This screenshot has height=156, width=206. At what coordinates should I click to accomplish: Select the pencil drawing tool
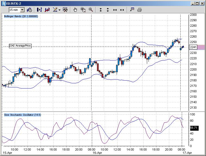pyautogui.click(x=55, y=10)
